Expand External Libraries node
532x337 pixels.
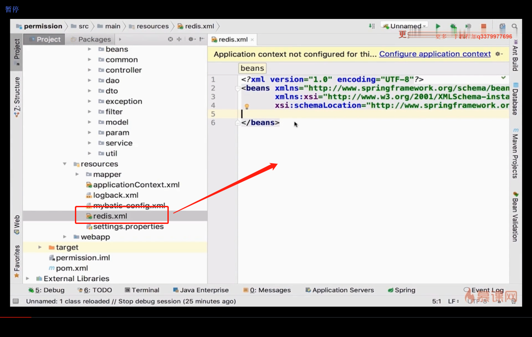click(x=28, y=278)
